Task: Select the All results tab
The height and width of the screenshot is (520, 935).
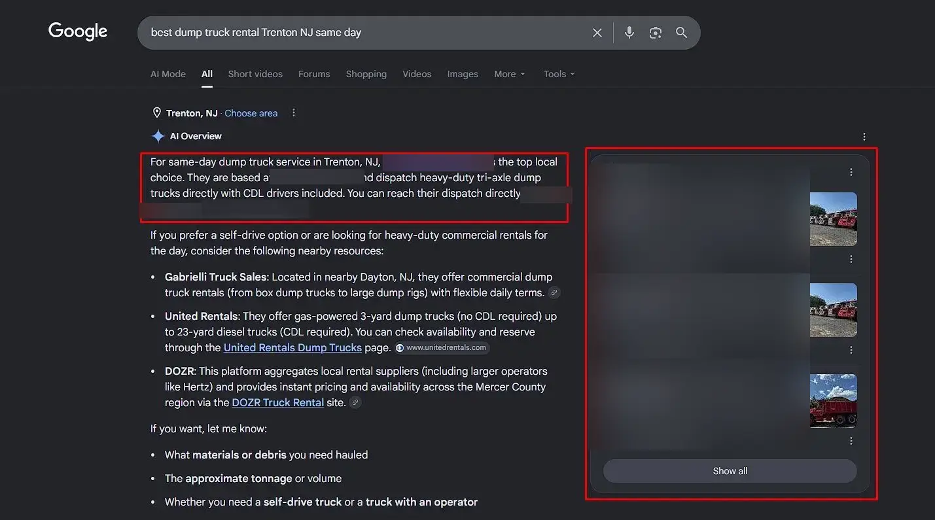Action: pos(207,74)
